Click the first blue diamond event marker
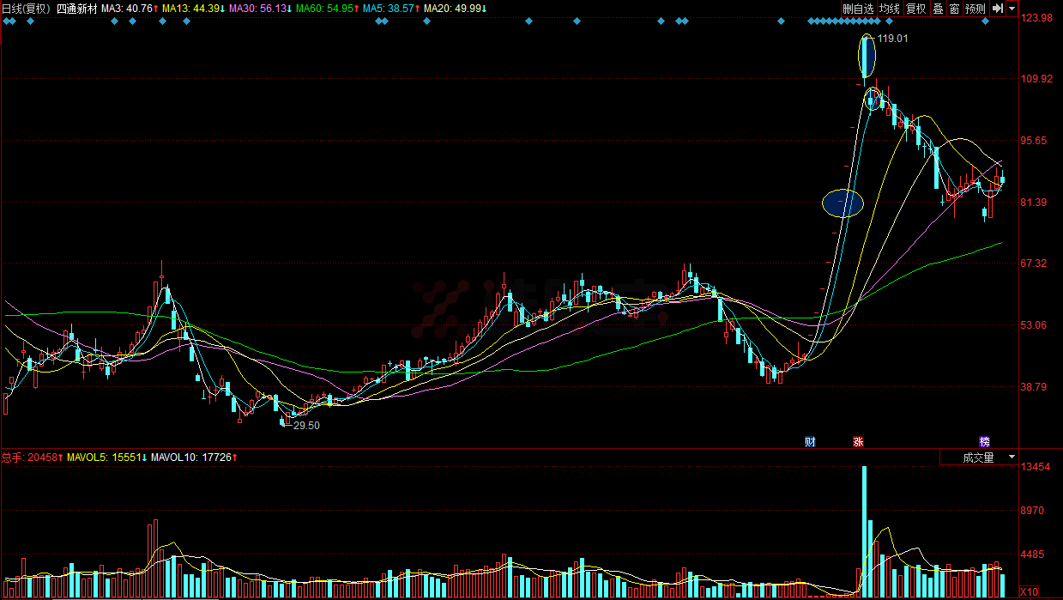The height and width of the screenshot is (600, 1063). 7,21
